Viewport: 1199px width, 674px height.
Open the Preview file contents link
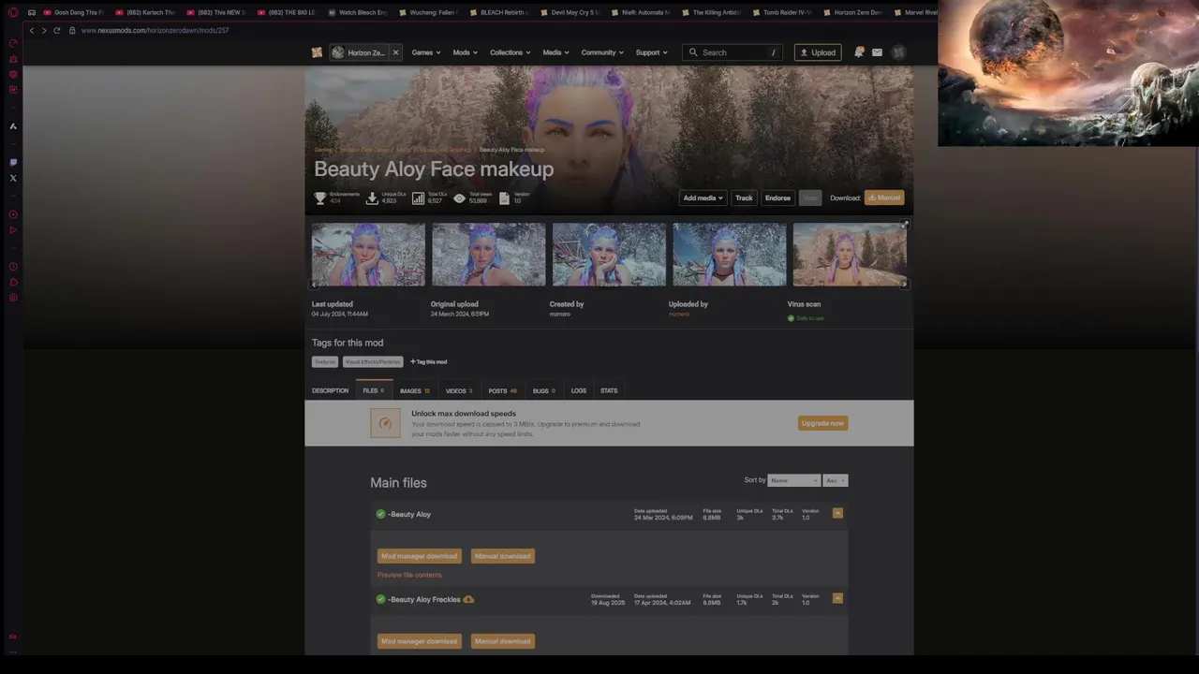pyautogui.click(x=409, y=575)
